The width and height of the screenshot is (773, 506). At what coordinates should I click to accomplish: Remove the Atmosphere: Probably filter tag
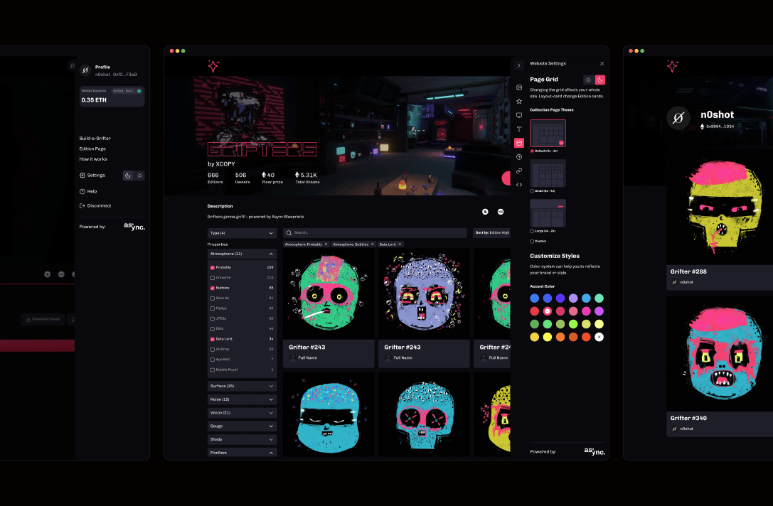point(326,244)
